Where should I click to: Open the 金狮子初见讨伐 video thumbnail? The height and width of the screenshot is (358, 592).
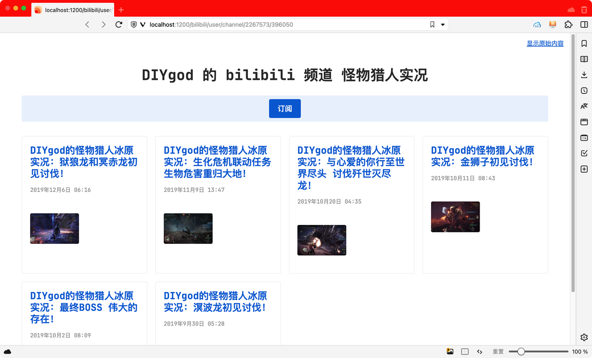[x=455, y=217]
